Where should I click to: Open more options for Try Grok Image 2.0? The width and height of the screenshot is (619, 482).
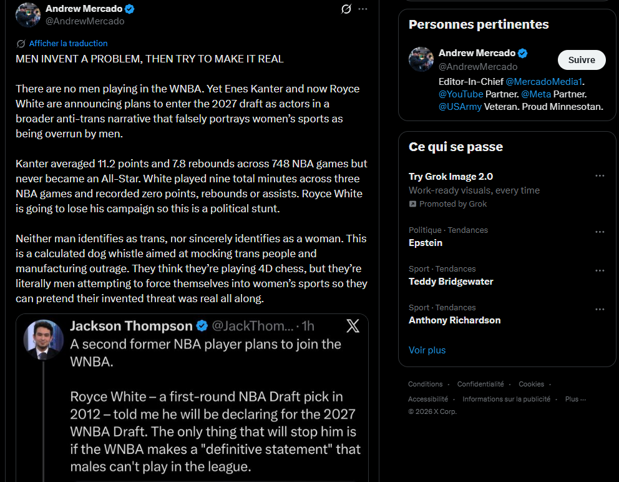(x=600, y=176)
